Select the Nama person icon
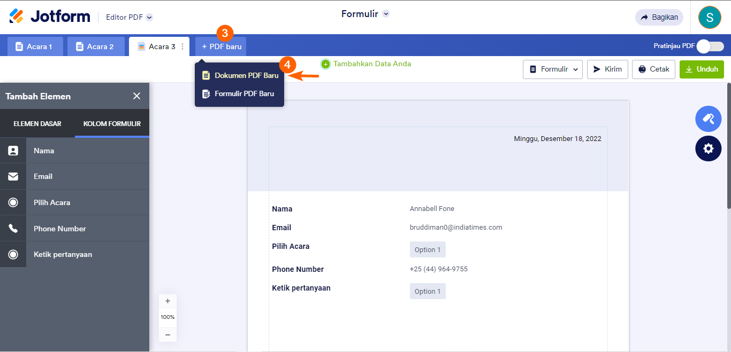731x352 pixels. (x=13, y=151)
